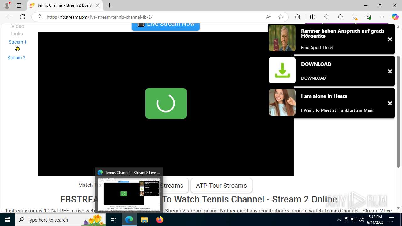This screenshot has width=402, height=226.
Task: Click the Edge taskbar window preview thumbnail
Action: pyautogui.click(x=129, y=194)
